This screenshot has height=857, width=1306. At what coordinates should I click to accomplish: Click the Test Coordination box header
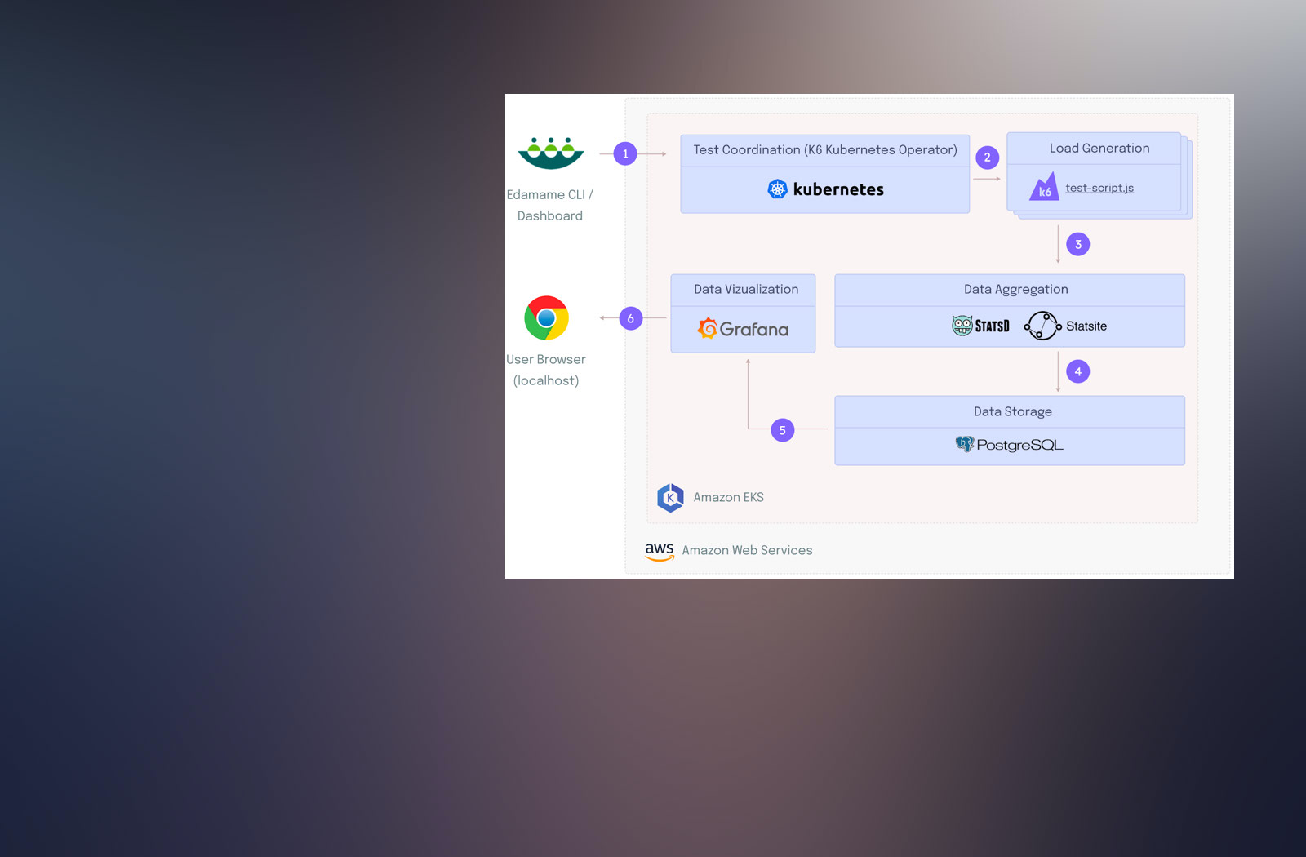(824, 150)
